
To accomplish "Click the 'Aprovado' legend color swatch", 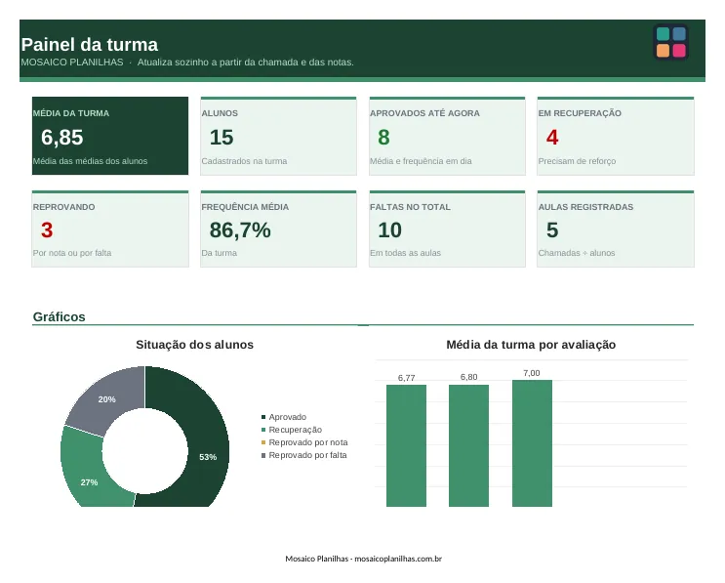I will 263,417.
